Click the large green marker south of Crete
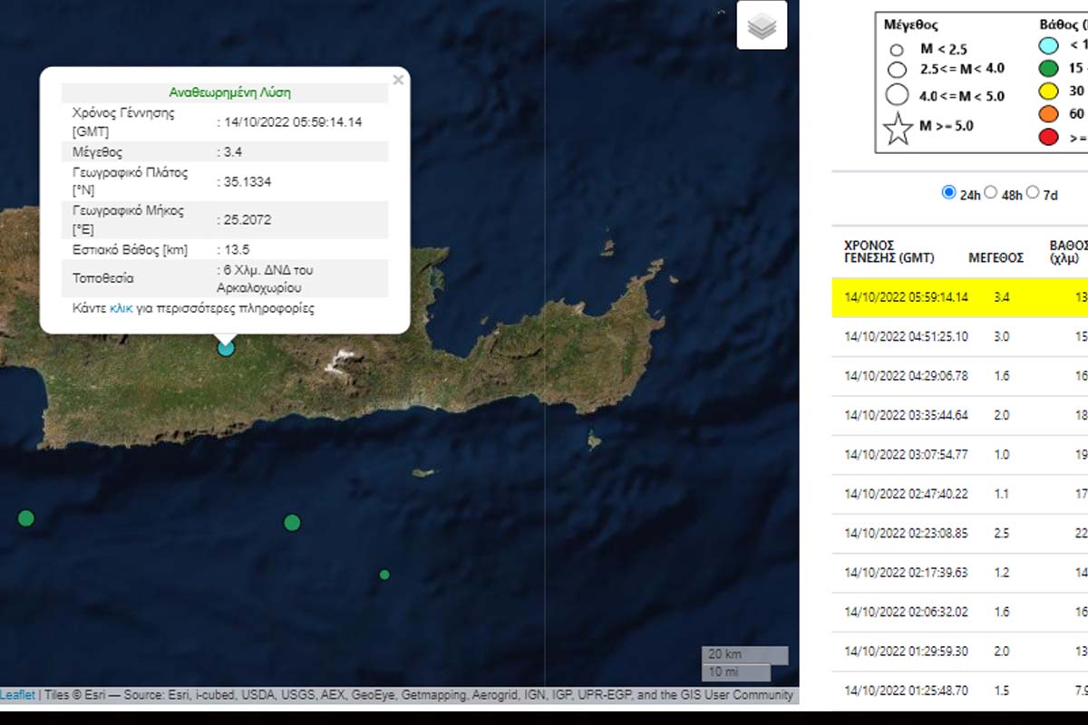Image resolution: width=1088 pixels, height=725 pixels. tap(292, 522)
